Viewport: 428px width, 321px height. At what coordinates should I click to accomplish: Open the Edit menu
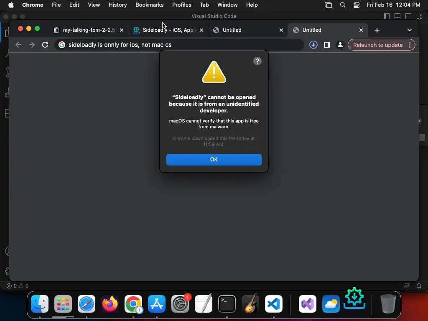pyautogui.click(x=74, y=5)
